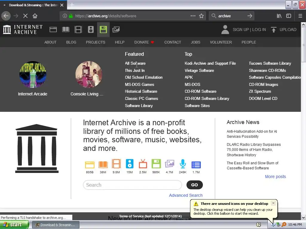Select the Download & Streaming browser tab
Image resolution: width=306 pixels, height=229 pixels.
point(33,5)
